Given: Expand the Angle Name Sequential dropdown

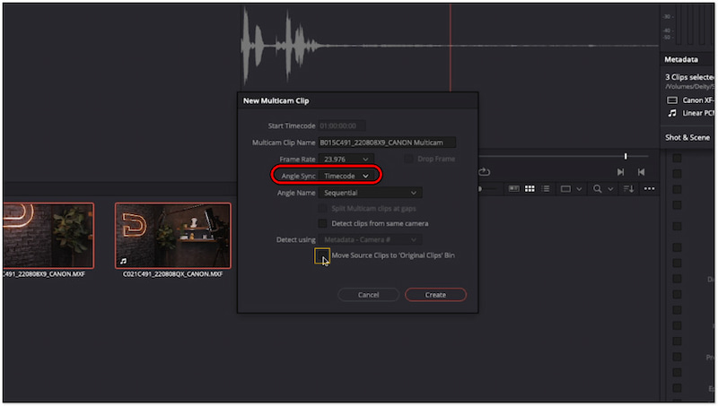Looking at the screenshot, I should coord(371,193).
